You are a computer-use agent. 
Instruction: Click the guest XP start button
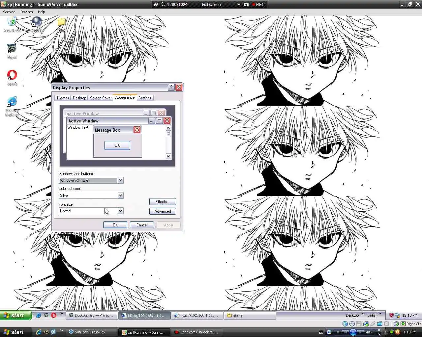tap(15, 315)
